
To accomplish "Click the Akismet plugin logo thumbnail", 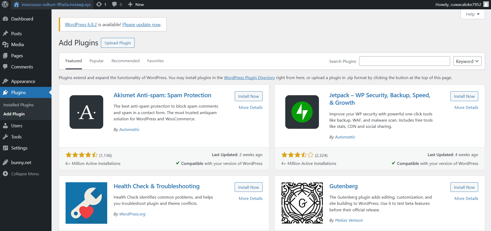I will click(86, 112).
